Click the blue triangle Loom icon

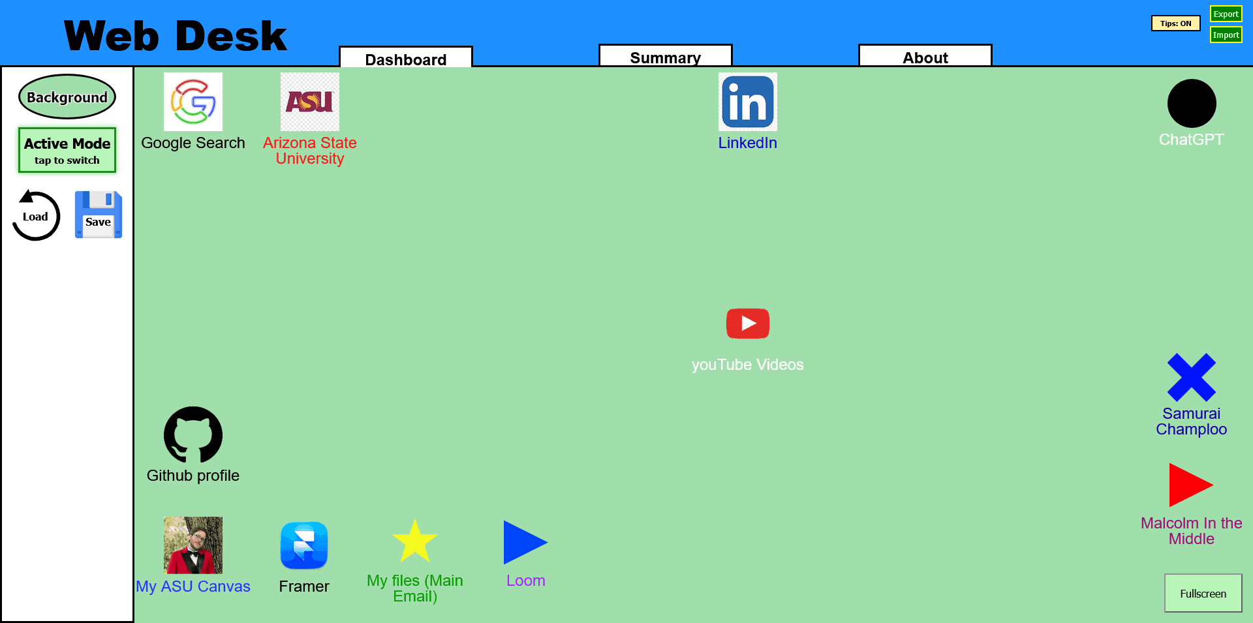point(525,542)
